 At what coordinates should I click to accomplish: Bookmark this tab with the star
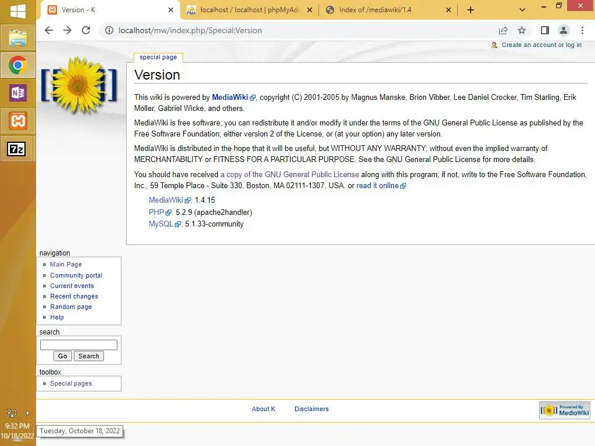522,30
